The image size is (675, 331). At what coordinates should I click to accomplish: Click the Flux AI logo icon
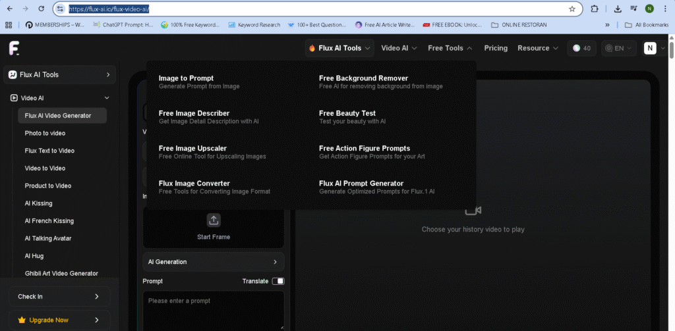(15, 48)
